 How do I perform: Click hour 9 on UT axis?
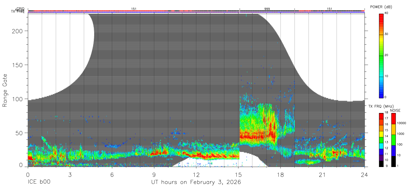pos(154,174)
